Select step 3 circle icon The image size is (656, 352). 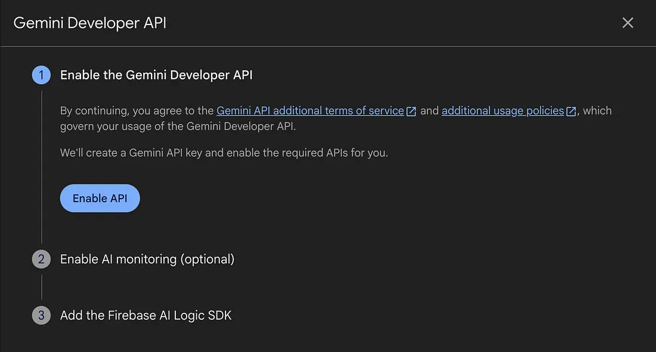41,315
